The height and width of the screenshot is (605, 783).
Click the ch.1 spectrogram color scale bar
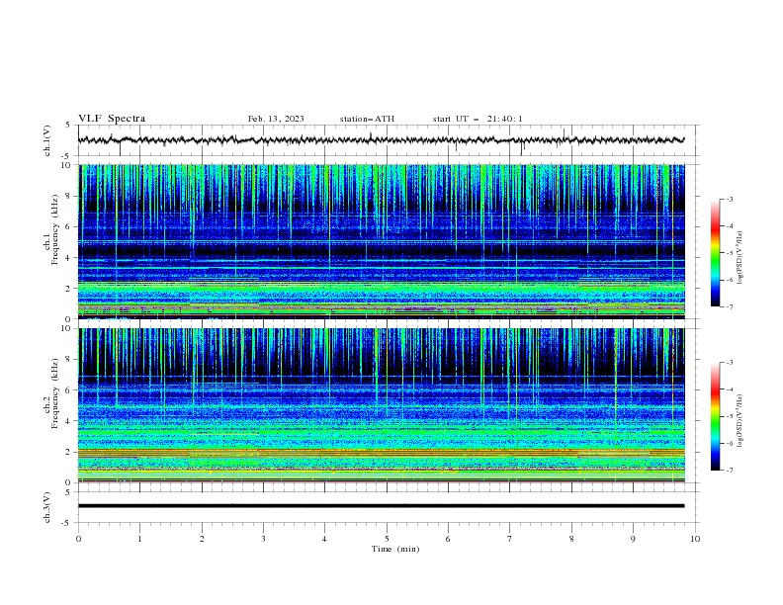click(x=716, y=253)
